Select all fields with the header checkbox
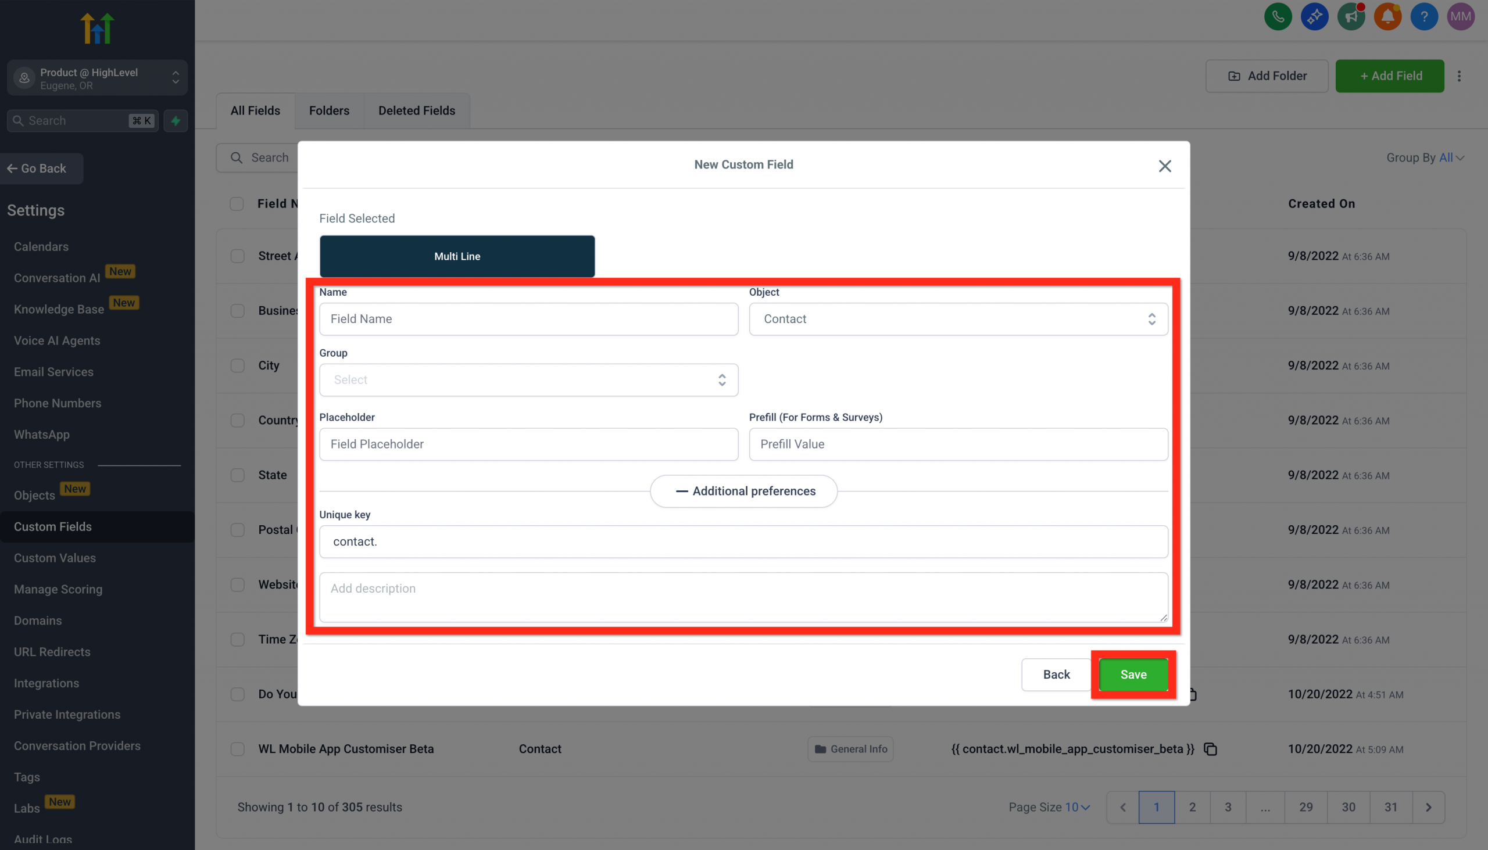1488x850 pixels. [237, 204]
